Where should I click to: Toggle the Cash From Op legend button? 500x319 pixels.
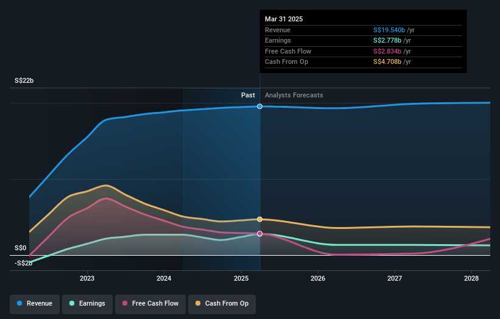222,304
